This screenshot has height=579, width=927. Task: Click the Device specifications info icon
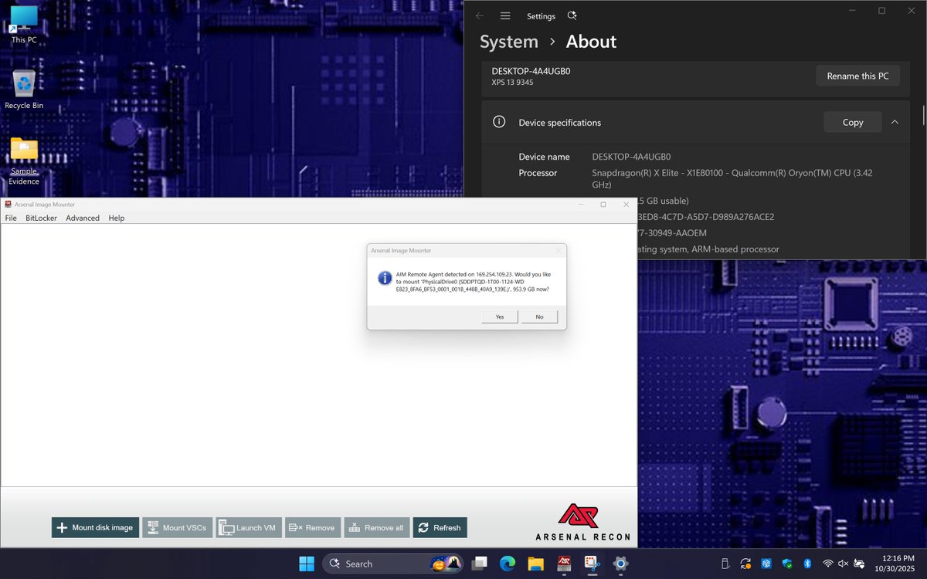tap(499, 122)
